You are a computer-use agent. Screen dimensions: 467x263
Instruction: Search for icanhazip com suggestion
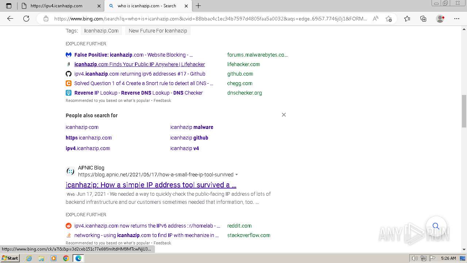pyautogui.click(x=82, y=127)
